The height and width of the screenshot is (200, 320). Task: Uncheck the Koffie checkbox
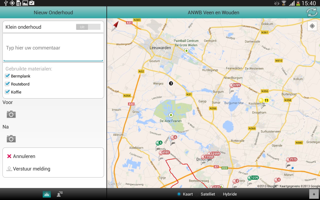point(7,92)
